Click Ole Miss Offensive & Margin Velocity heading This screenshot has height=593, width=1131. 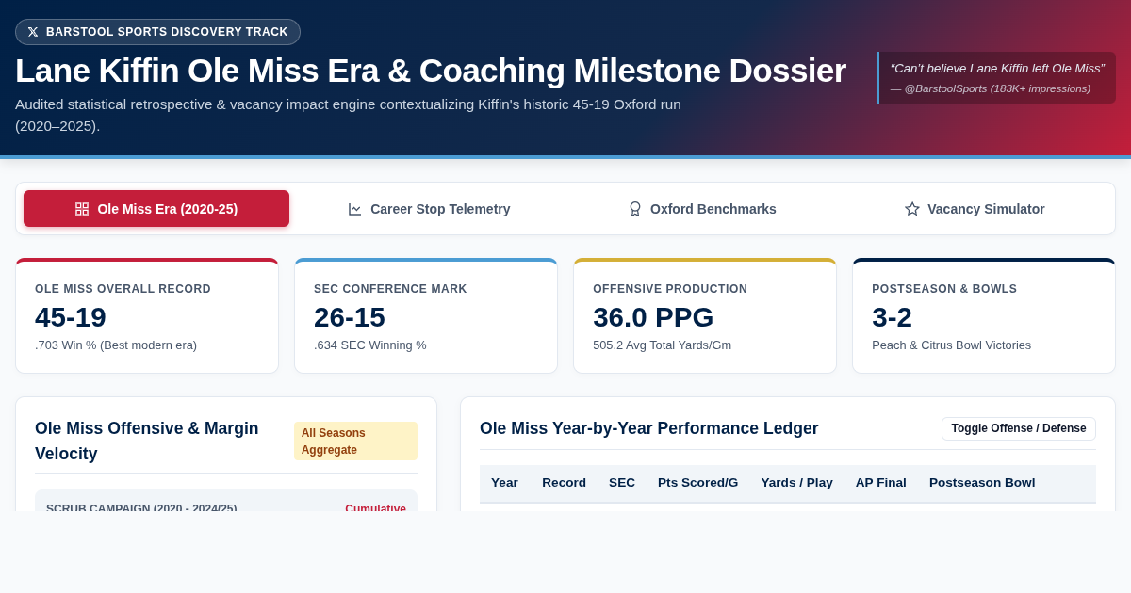click(x=147, y=441)
